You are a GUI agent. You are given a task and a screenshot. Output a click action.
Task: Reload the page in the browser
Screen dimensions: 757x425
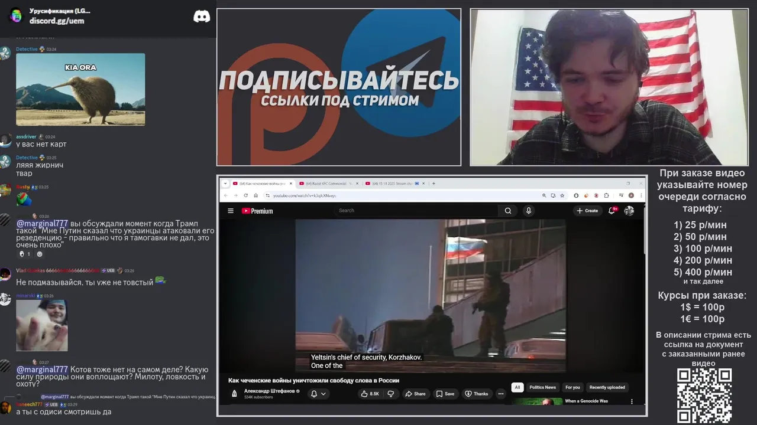click(245, 195)
